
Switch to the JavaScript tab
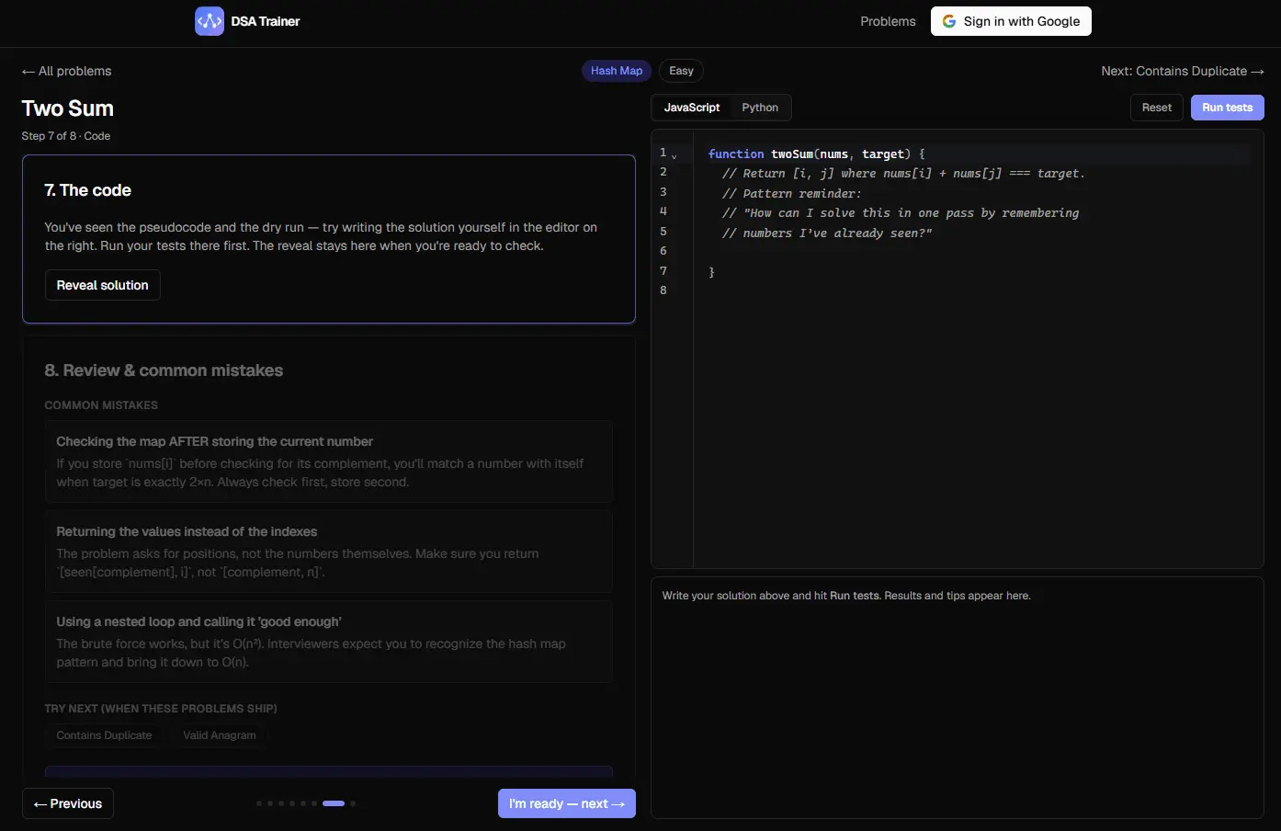(692, 108)
